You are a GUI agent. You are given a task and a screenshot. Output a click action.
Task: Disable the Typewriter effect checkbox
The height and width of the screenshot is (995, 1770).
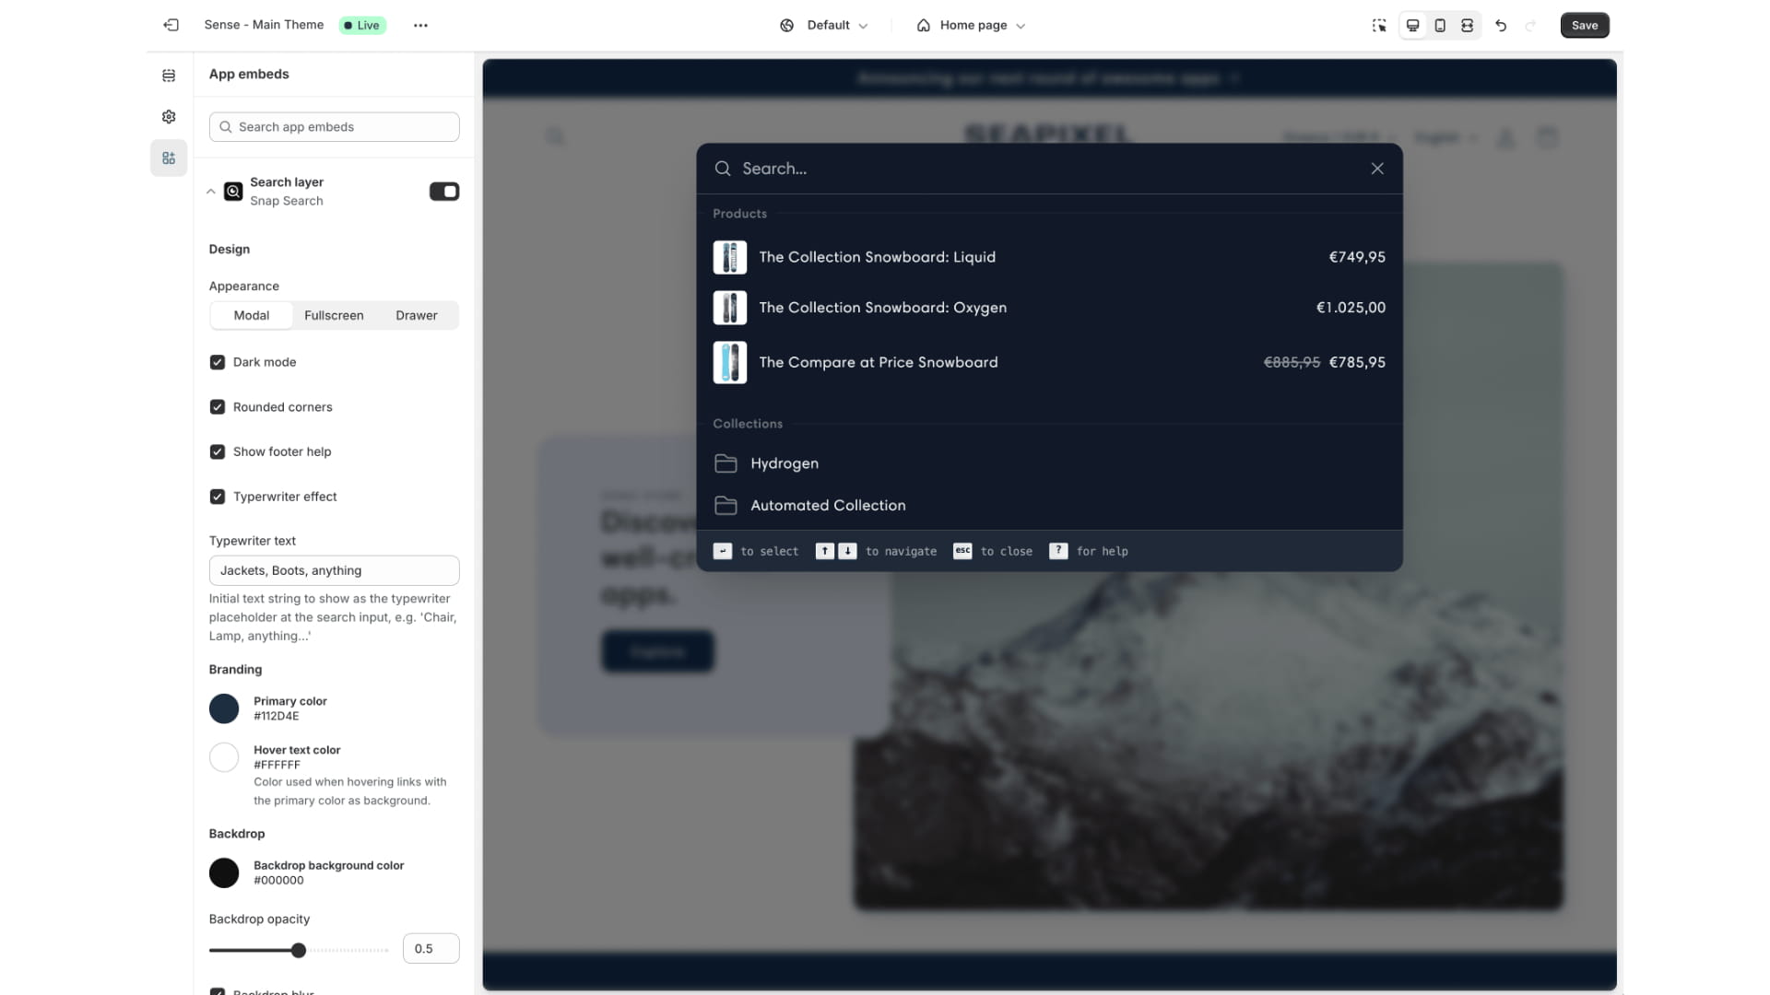tap(218, 496)
